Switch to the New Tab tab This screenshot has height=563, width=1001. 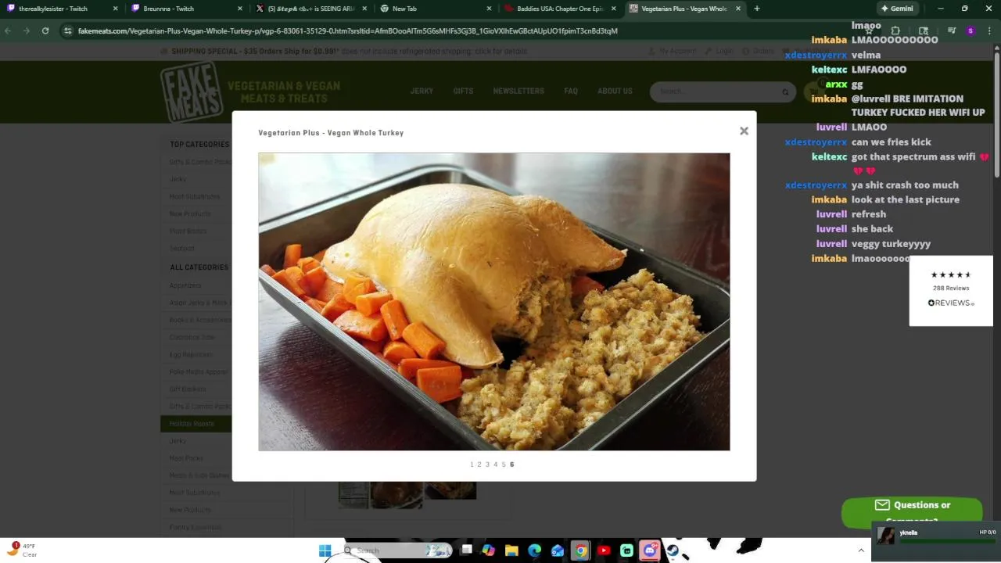tap(435, 9)
